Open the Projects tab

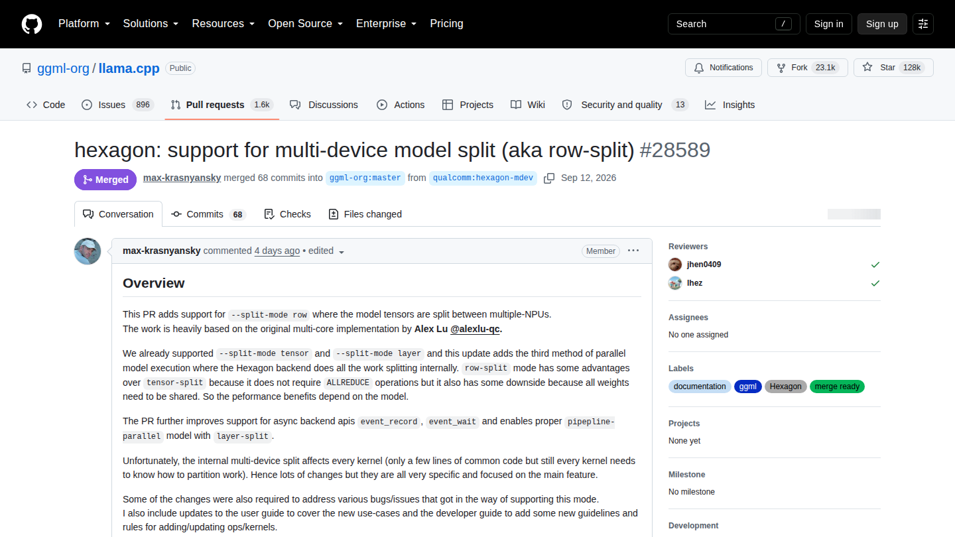point(468,105)
